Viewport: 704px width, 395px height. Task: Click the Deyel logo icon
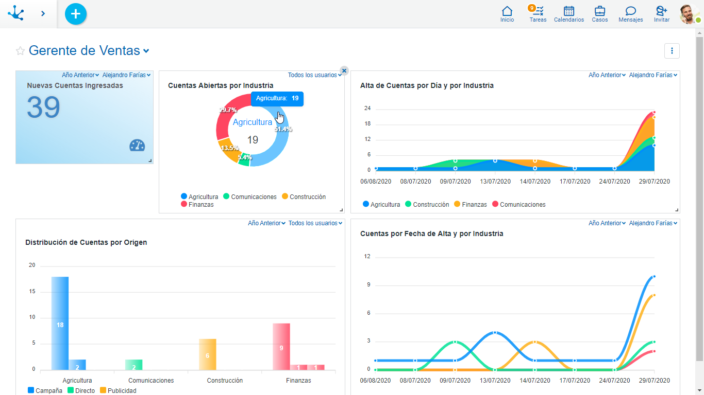pos(16,13)
